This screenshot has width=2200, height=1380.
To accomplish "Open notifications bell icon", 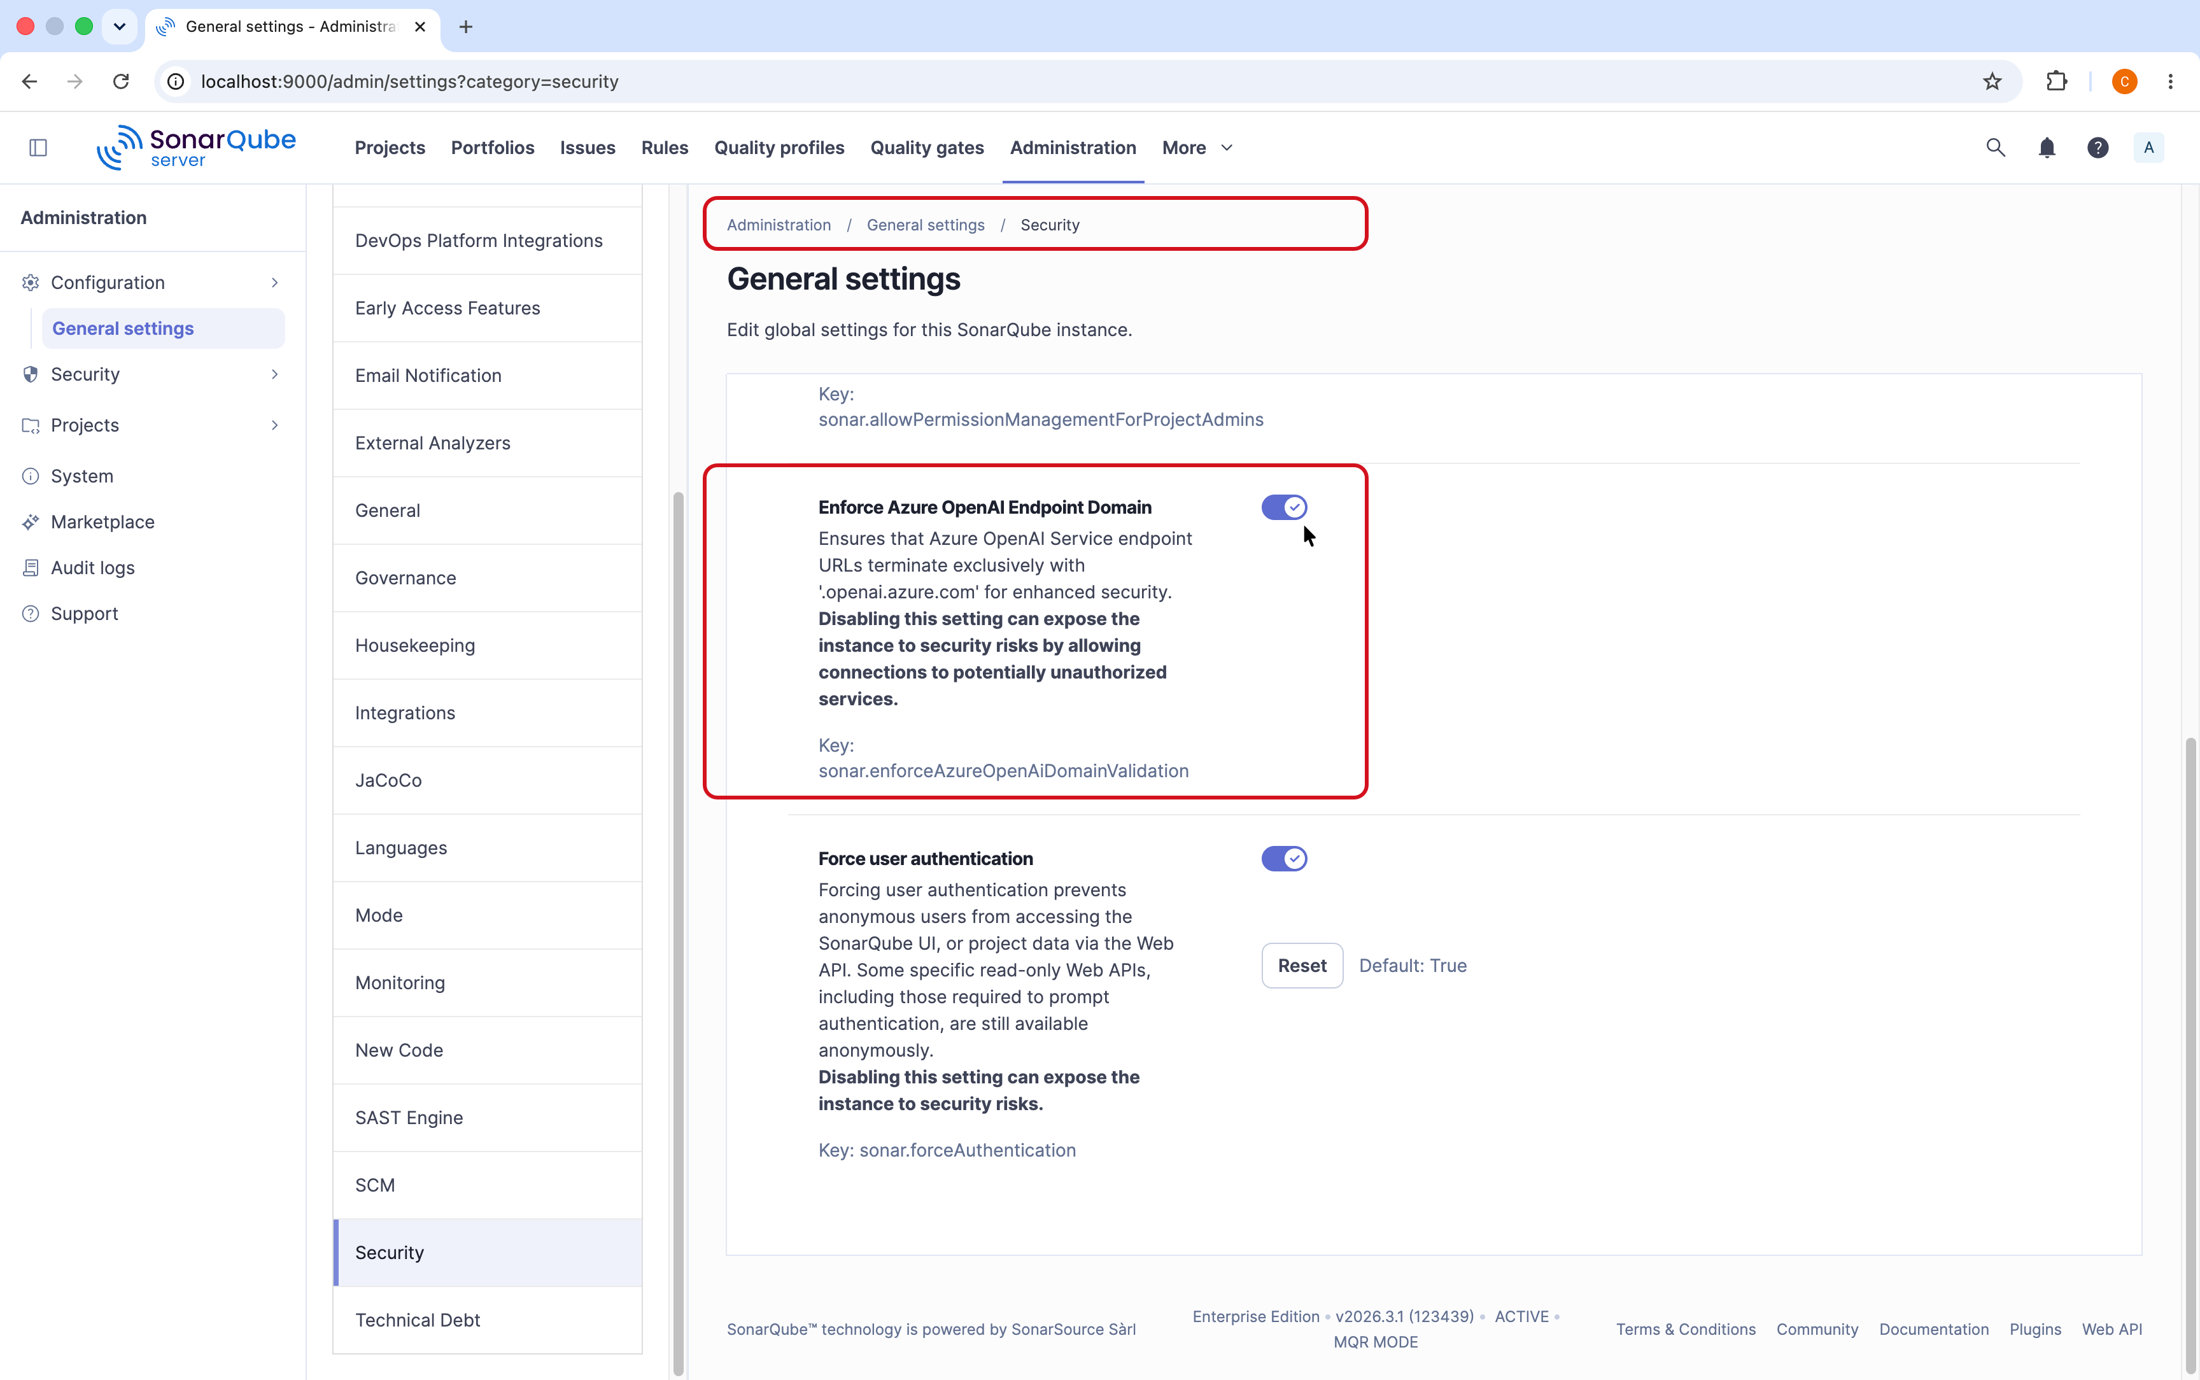I will (x=2047, y=148).
